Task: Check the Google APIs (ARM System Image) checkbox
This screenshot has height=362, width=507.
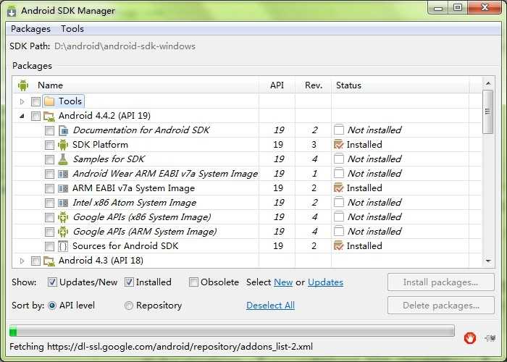Action: tap(49, 232)
